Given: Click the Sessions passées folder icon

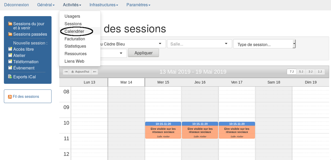Looking at the screenshot, I should [10, 34].
